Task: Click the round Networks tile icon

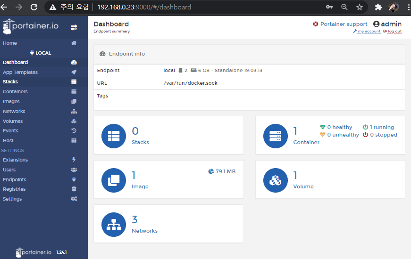Action: click(x=114, y=225)
